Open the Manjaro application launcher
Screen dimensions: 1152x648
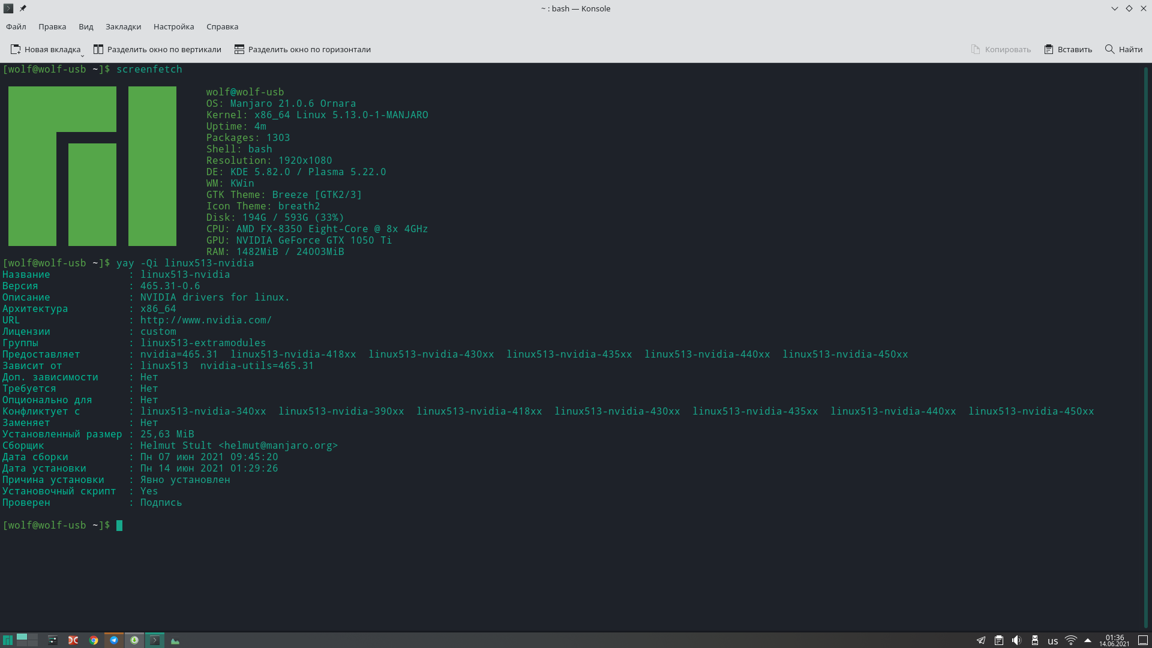tap(8, 640)
